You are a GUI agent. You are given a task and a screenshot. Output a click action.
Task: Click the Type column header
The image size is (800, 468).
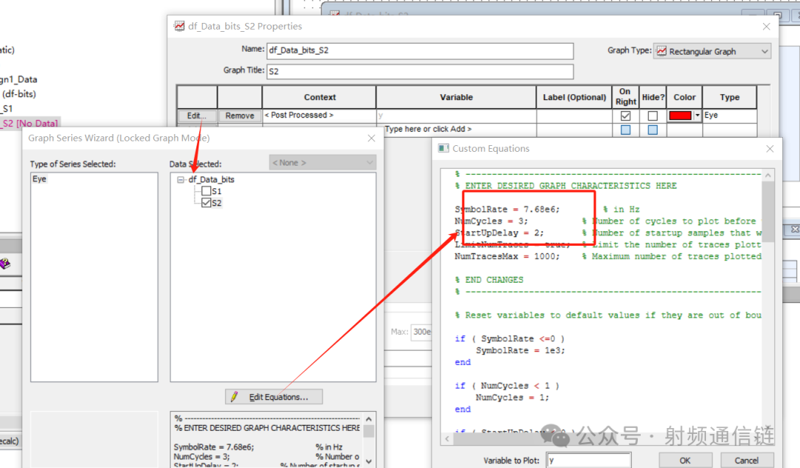coord(730,97)
